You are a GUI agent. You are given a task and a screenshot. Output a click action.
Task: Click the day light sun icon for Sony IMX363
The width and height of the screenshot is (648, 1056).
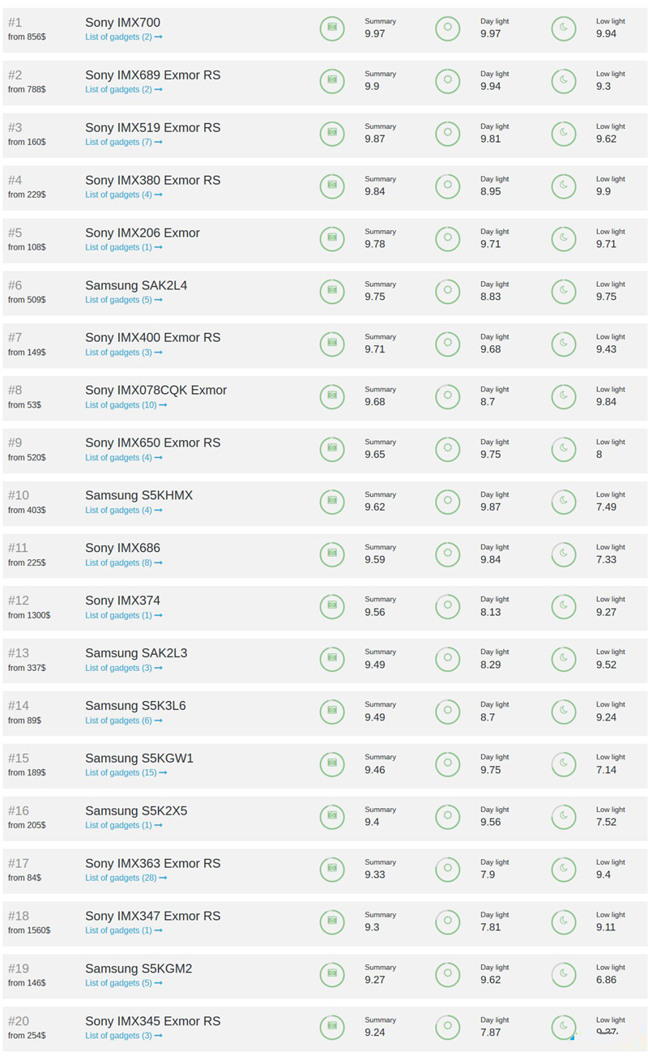447,869
